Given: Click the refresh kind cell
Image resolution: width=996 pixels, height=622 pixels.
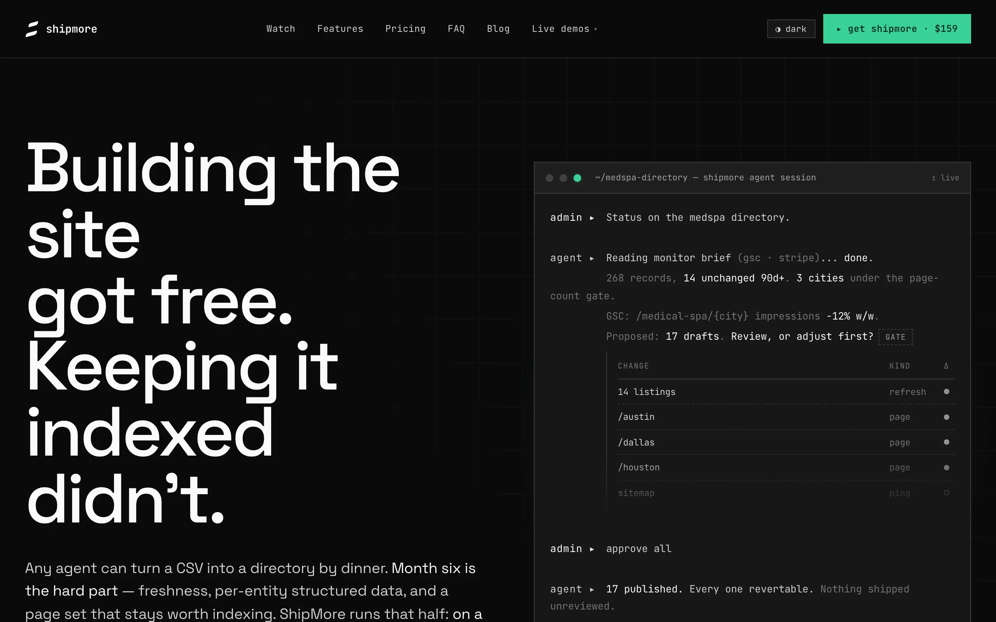Looking at the screenshot, I should (908, 391).
